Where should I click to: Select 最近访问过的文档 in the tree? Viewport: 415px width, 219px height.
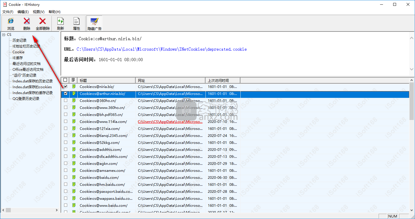click(x=26, y=63)
